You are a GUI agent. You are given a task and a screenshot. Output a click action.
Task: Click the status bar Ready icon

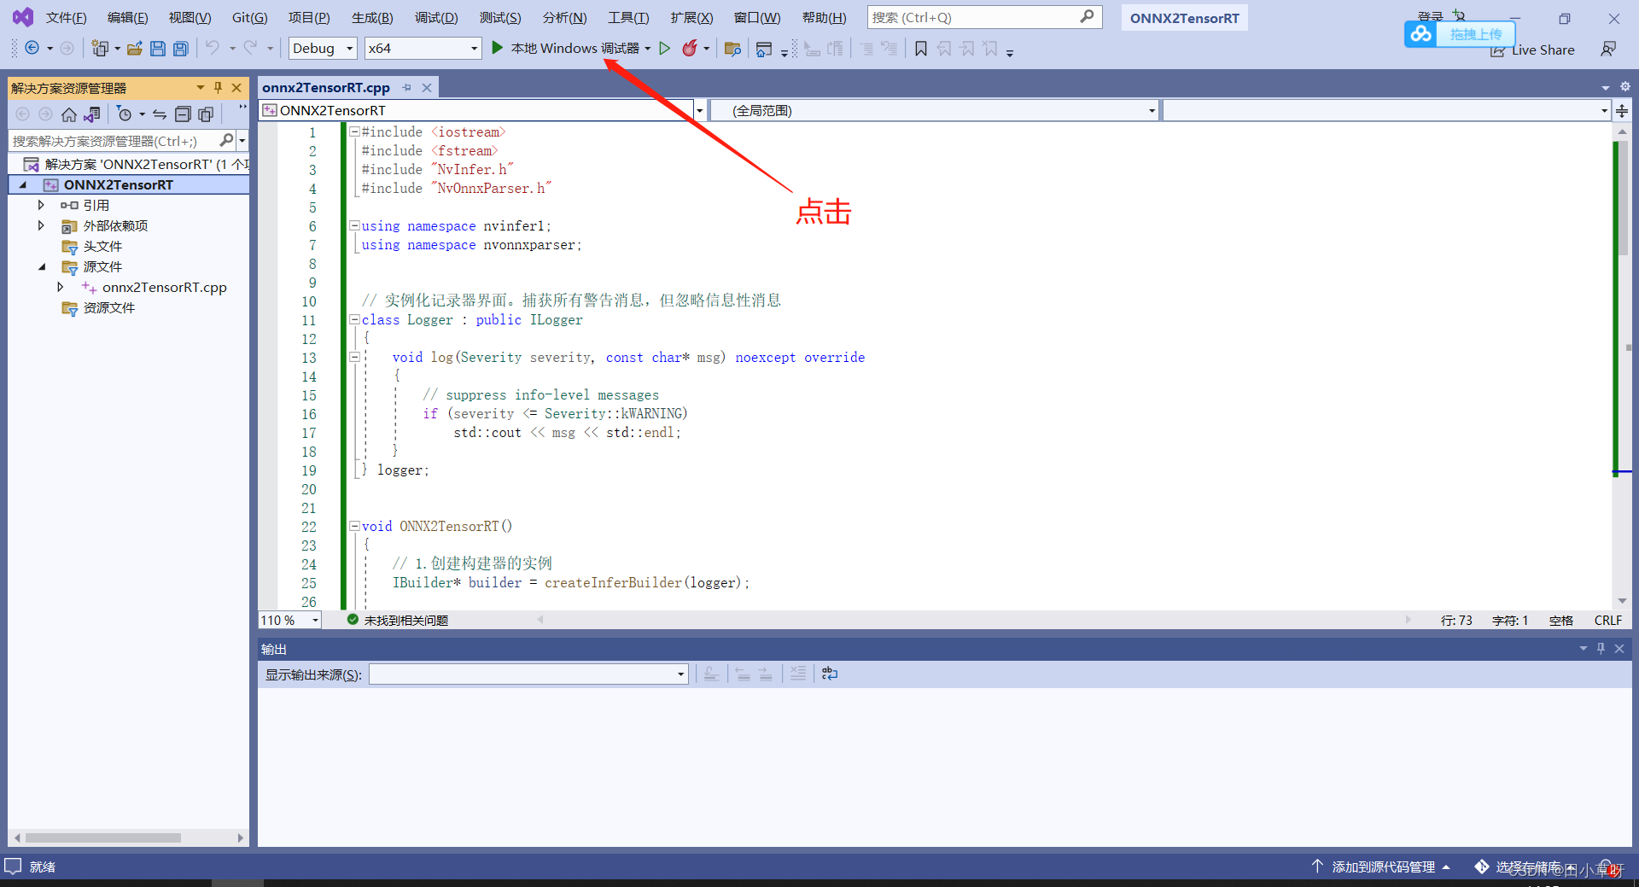pos(13,866)
